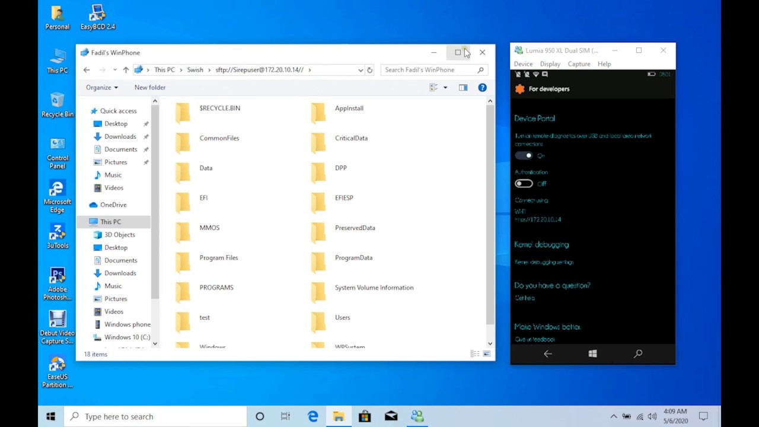Image resolution: width=759 pixels, height=427 pixels.
Task: Toggle the preview pane icon
Action: [x=463, y=88]
